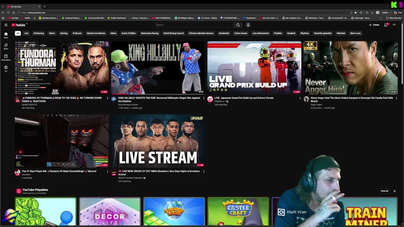
Task: Select the Music filter chip
Action: tap(52, 33)
